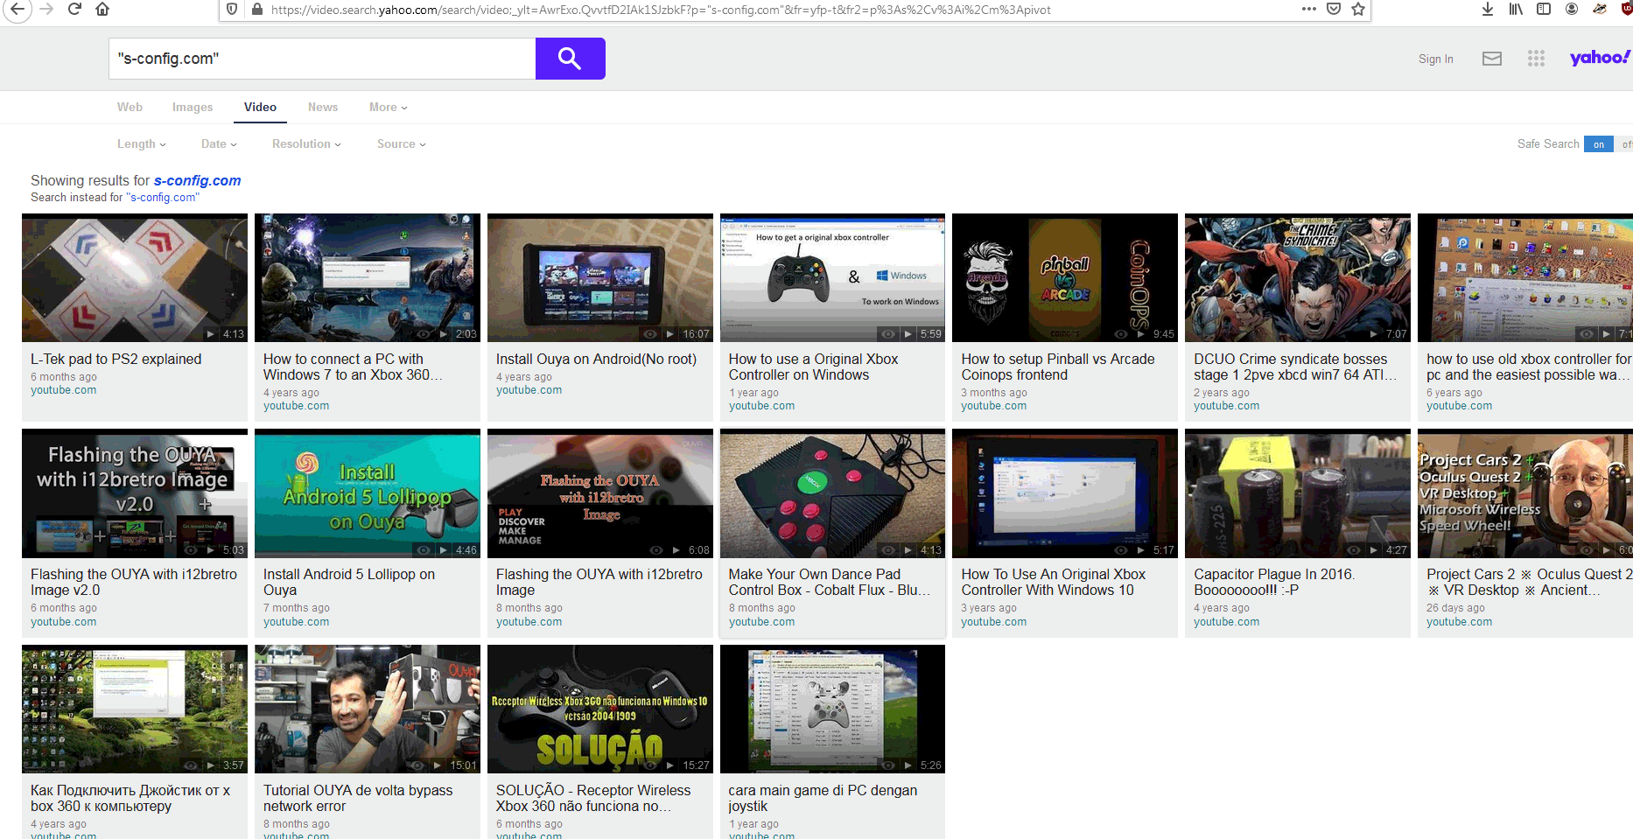Viewport: 1633px width, 839px height.
Task: Open 'How To Use An Original Xbox' 5:17 thumbnail
Action: pos(1065,493)
